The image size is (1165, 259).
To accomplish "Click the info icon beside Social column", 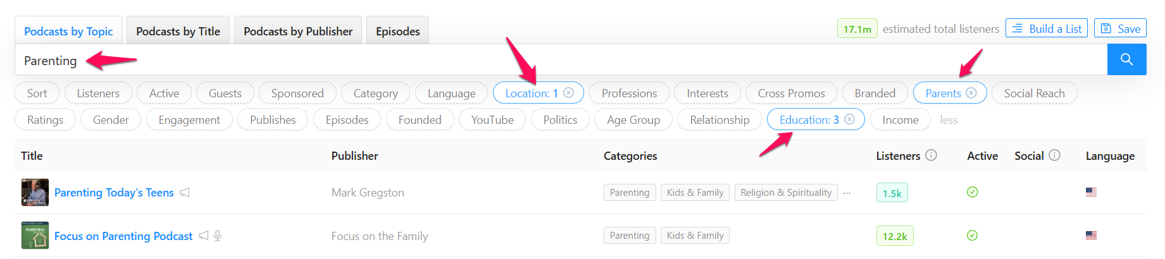I will 1054,155.
